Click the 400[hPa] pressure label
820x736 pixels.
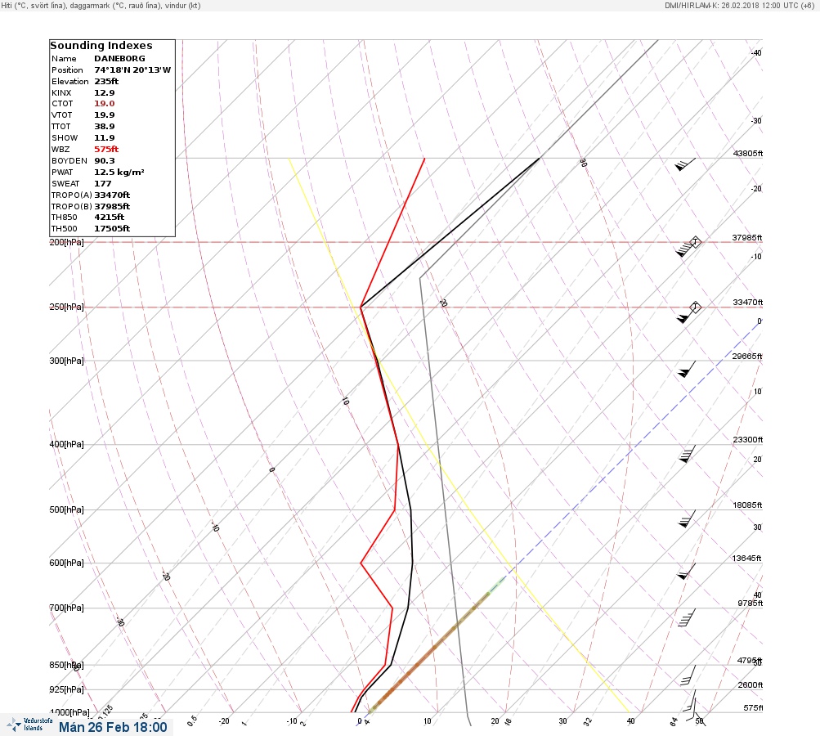pos(66,444)
